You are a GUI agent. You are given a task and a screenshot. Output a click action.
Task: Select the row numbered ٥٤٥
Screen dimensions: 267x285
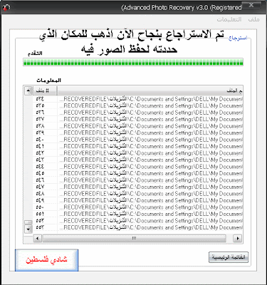[138, 173]
